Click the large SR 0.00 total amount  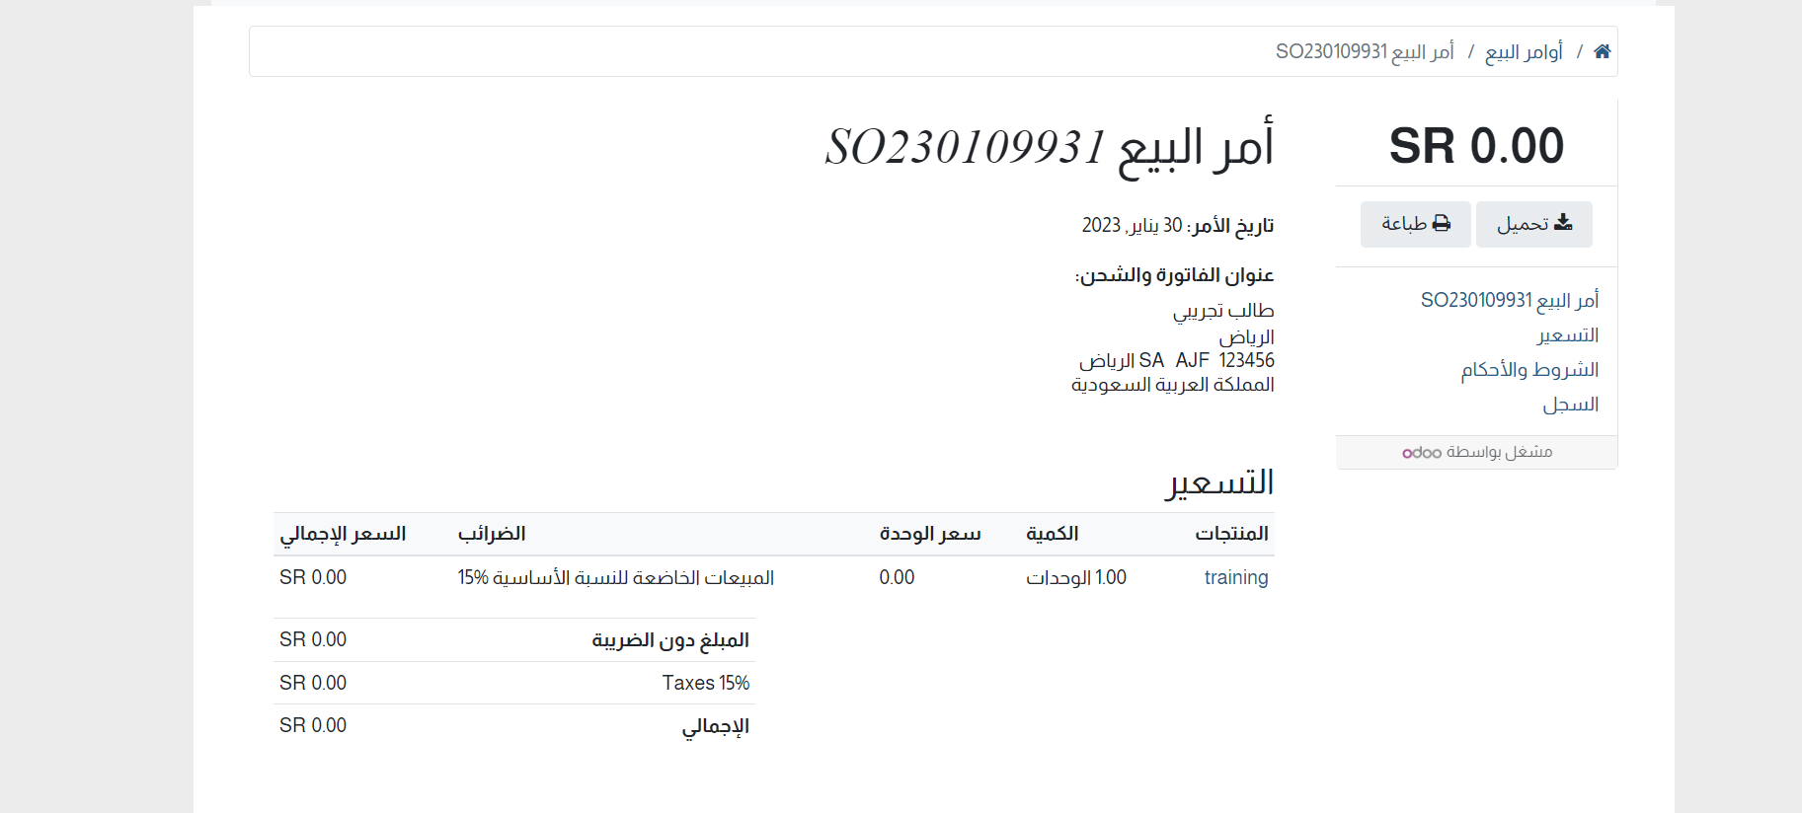coord(1476,146)
